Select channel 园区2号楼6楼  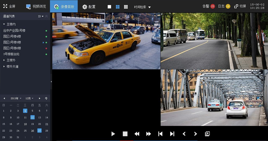tap(12, 48)
